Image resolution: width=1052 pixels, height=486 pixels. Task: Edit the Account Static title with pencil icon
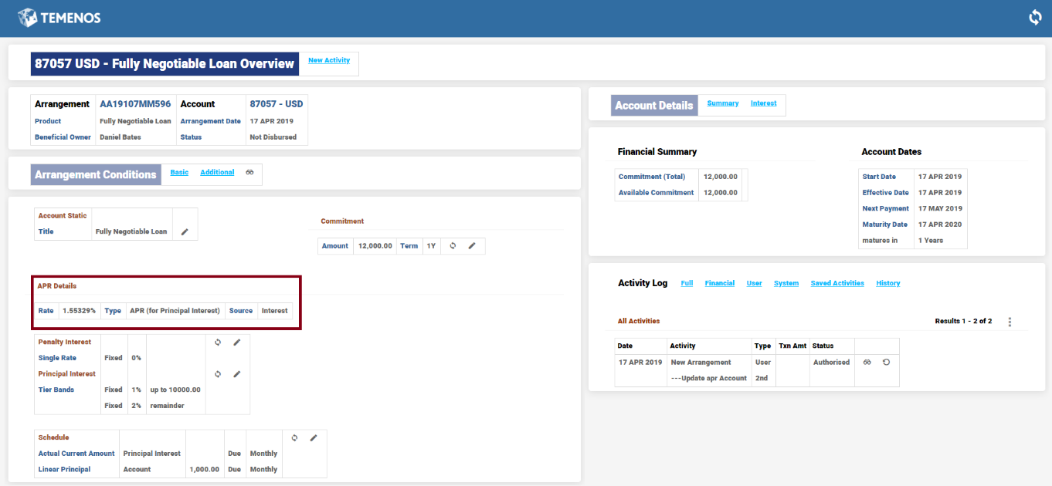[185, 231]
